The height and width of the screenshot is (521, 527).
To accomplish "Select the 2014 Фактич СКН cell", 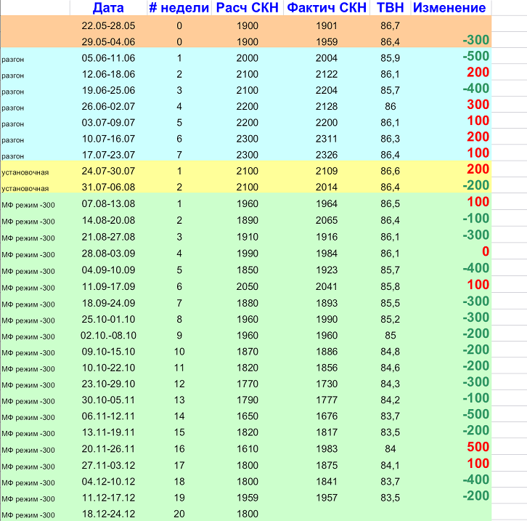I will (x=327, y=187).
